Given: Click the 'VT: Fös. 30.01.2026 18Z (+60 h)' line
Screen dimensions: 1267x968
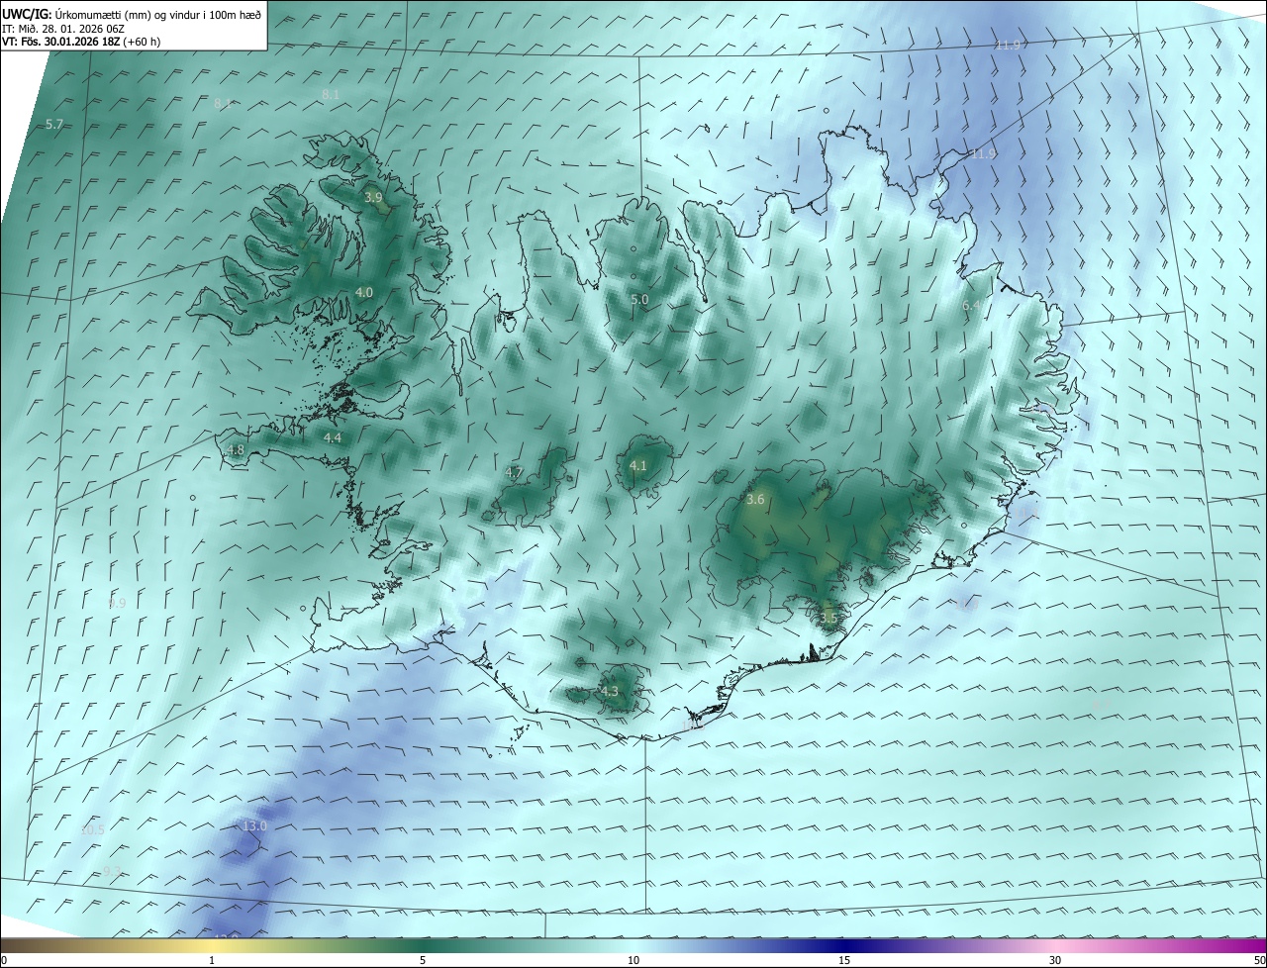Looking at the screenshot, I should 82,42.
